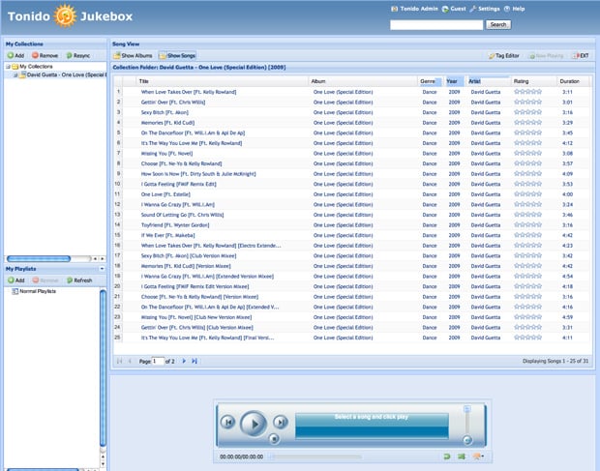Click the song seek progress bar
600x471 pixels.
(x=315, y=456)
